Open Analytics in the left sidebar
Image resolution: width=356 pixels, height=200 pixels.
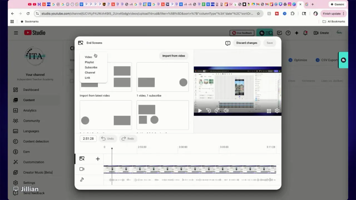(29, 110)
